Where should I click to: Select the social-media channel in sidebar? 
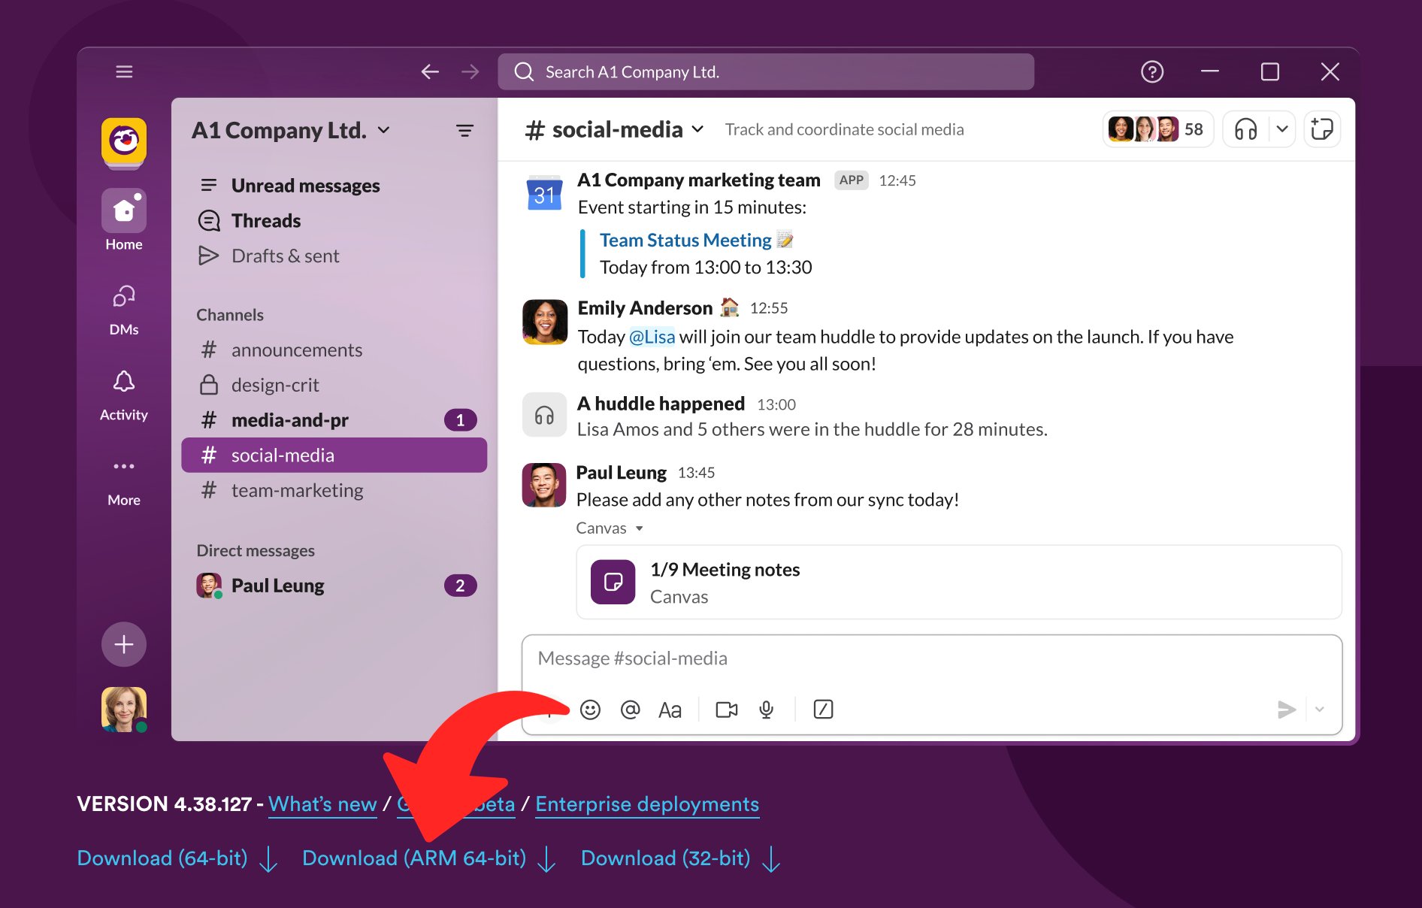(x=334, y=455)
